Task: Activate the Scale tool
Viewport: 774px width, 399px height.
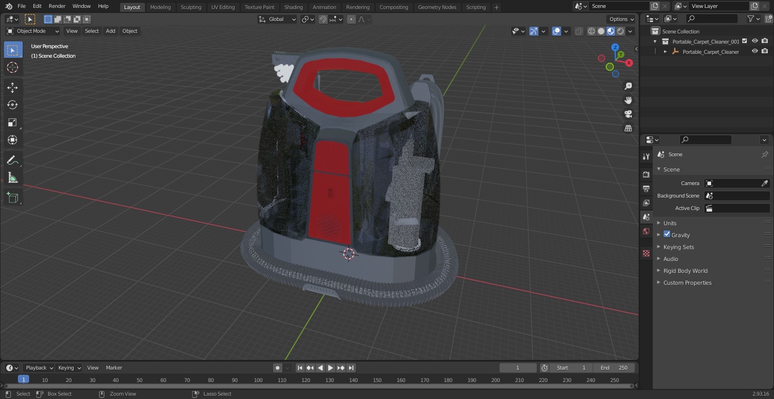Action: (12, 122)
